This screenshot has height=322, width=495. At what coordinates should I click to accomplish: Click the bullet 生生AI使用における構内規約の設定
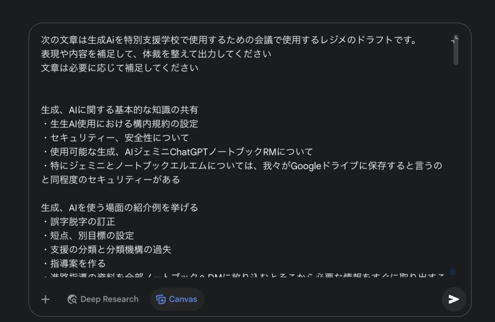(119, 124)
